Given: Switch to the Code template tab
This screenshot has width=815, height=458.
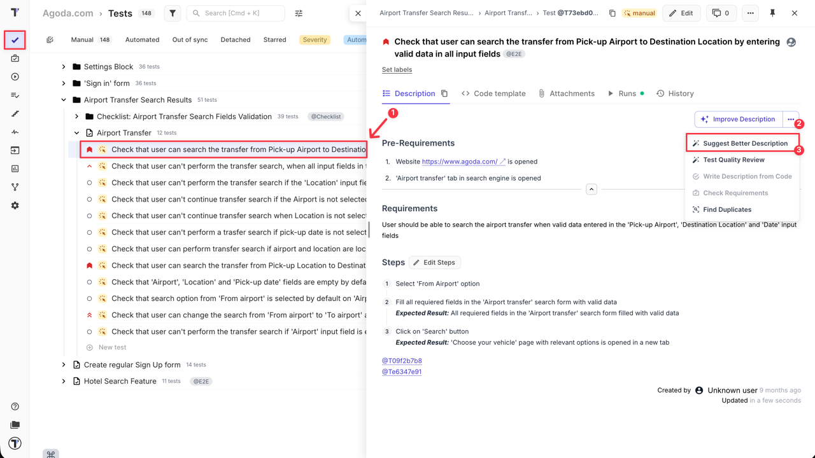Looking at the screenshot, I should tap(499, 93).
